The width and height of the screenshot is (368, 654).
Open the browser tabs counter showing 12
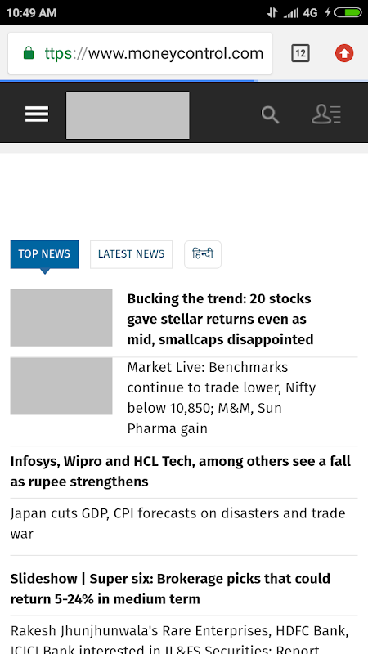click(x=300, y=53)
